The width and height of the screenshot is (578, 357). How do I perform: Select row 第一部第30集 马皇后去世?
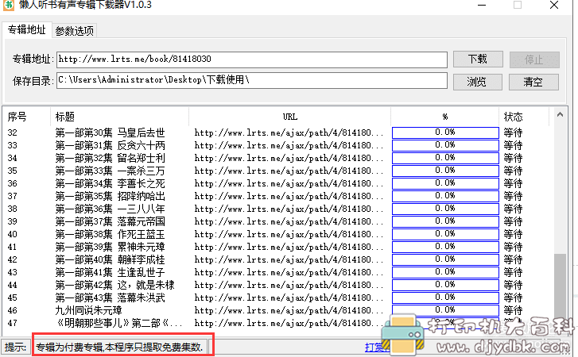coord(276,132)
